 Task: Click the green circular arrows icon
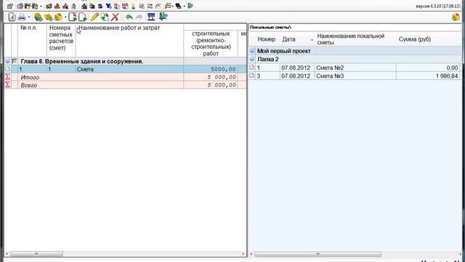point(105,17)
